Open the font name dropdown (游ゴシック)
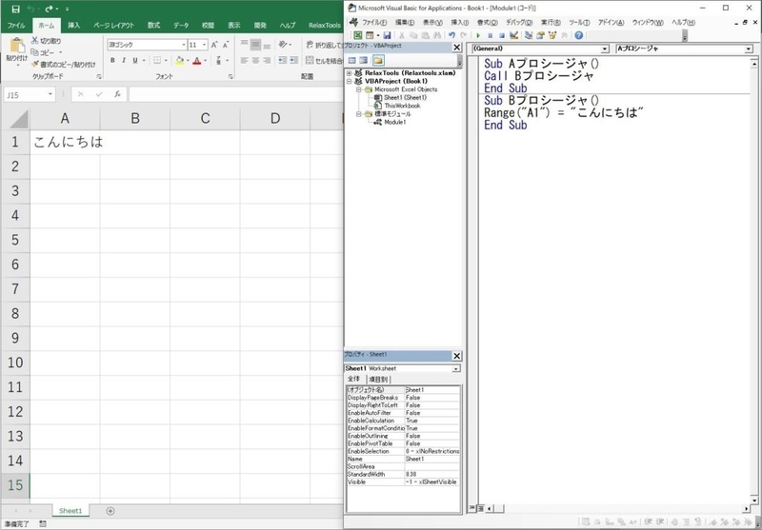The height and width of the screenshot is (530, 762). pos(184,45)
